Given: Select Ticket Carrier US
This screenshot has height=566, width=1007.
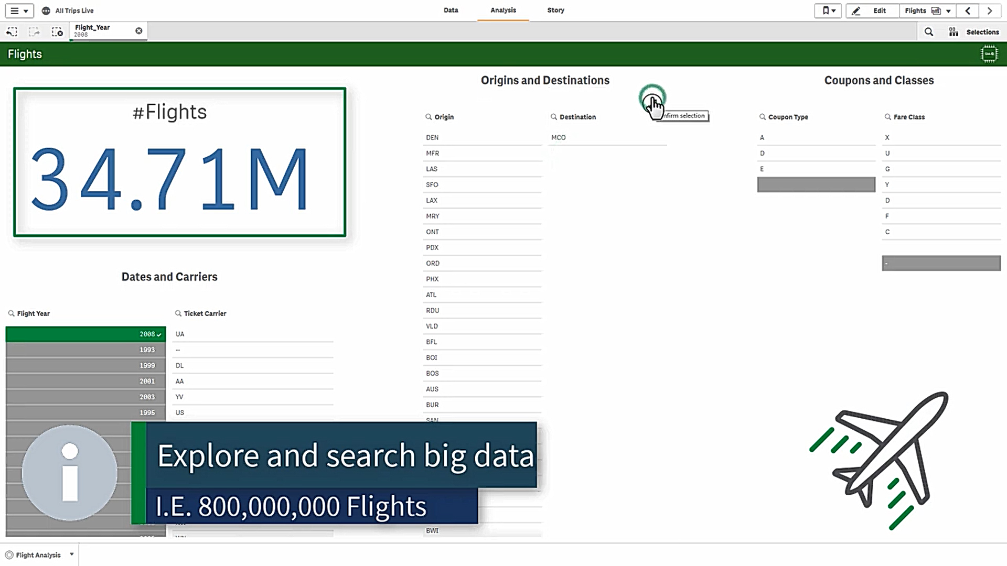Looking at the screenshot, I should [253, 412].
